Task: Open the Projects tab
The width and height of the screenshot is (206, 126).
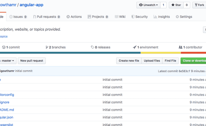Action: tap(98, 17)
